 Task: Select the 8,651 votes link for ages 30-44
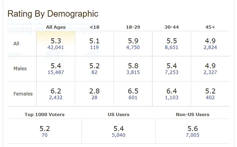point(171,48)
